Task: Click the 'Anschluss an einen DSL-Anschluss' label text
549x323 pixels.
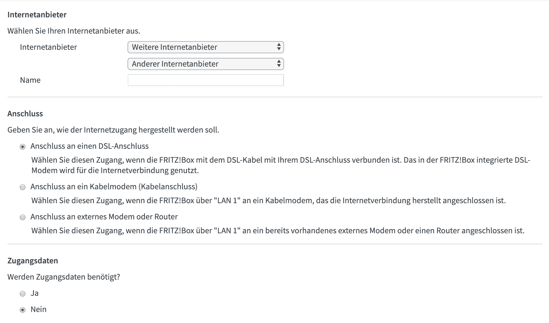Action: click(x=89, y=146)
